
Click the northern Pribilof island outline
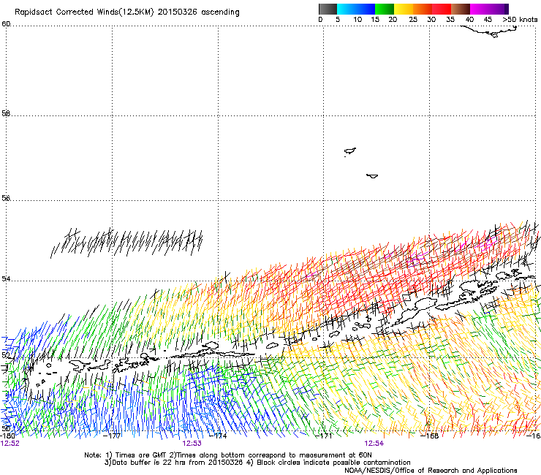point(350,151)
